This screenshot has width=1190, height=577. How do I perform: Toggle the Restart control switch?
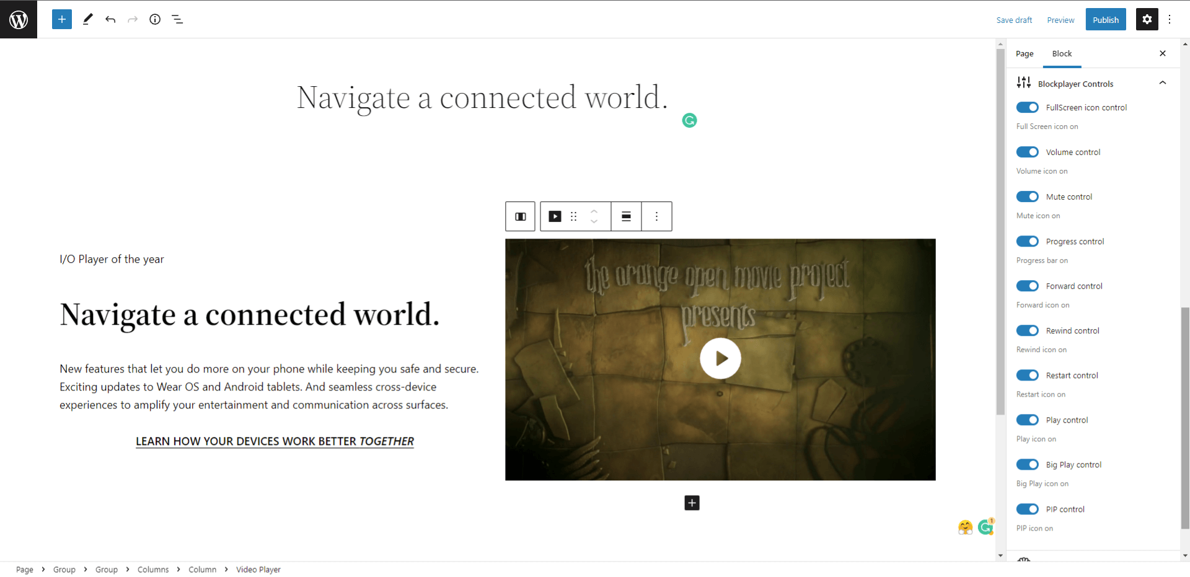[1028, 375]
